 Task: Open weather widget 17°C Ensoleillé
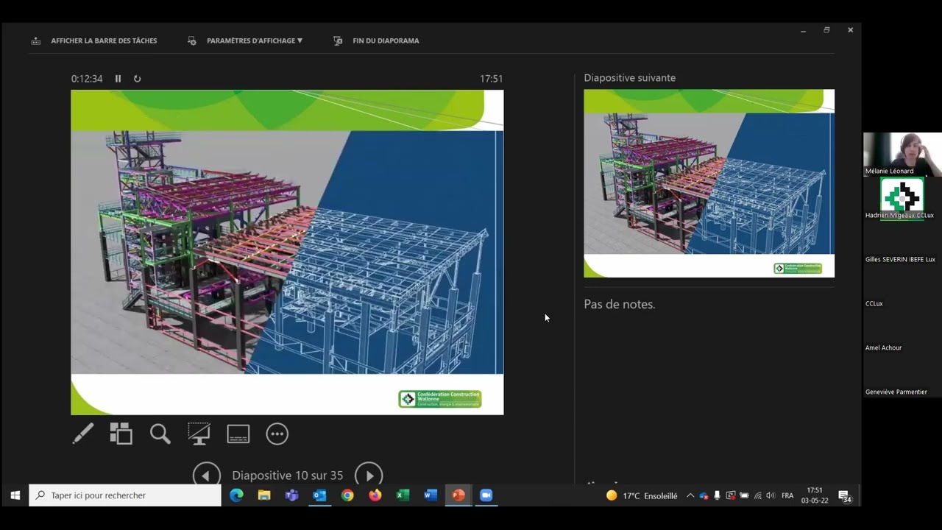pyautogui.click(x=642, y=495)
